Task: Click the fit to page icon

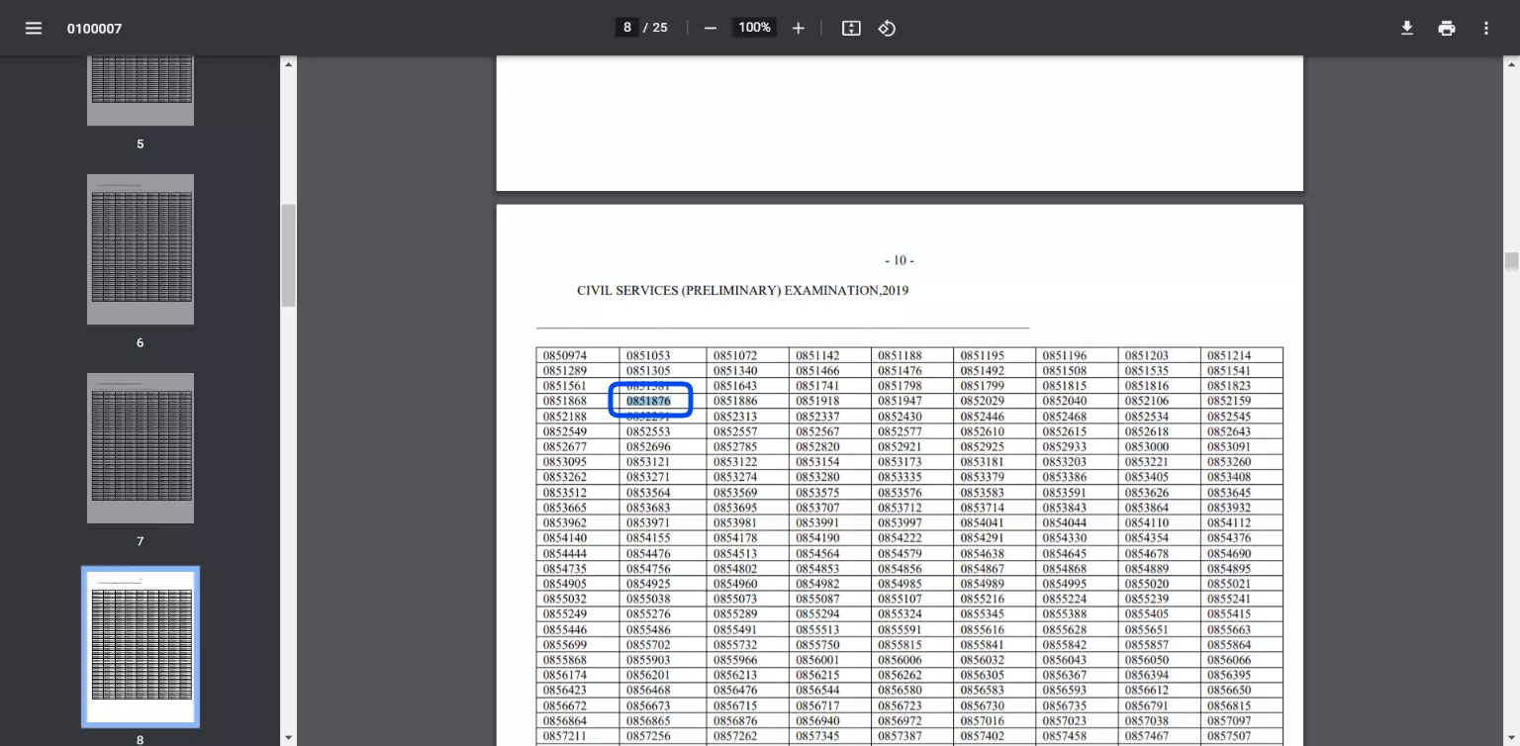Action: 851,28
